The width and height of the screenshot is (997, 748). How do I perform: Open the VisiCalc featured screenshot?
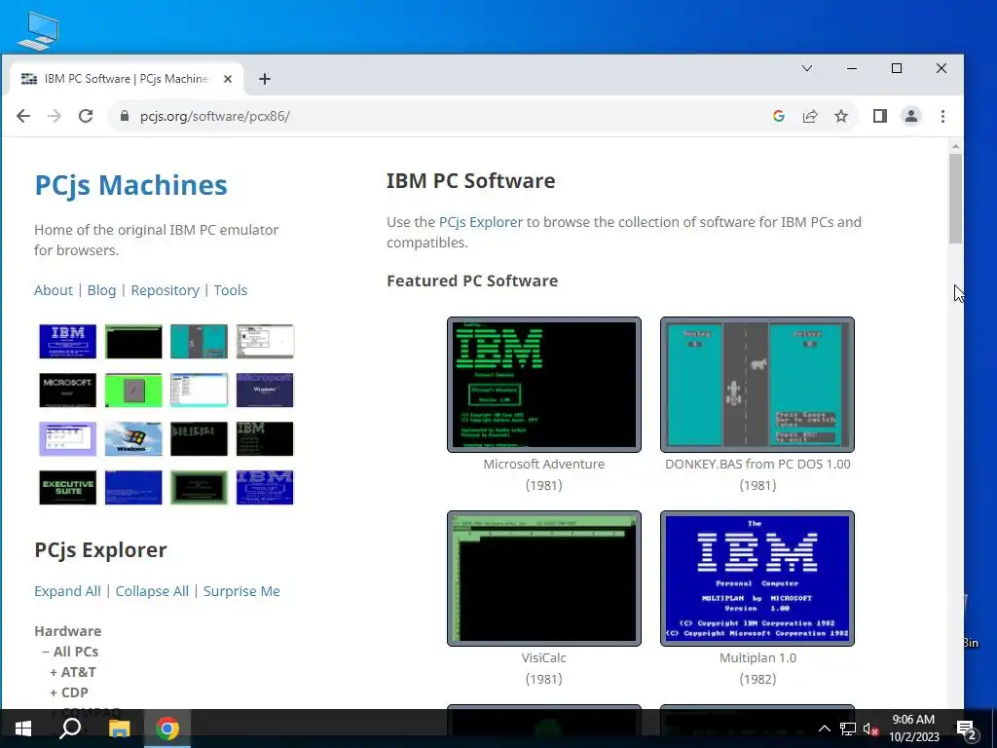coord(544,579)
